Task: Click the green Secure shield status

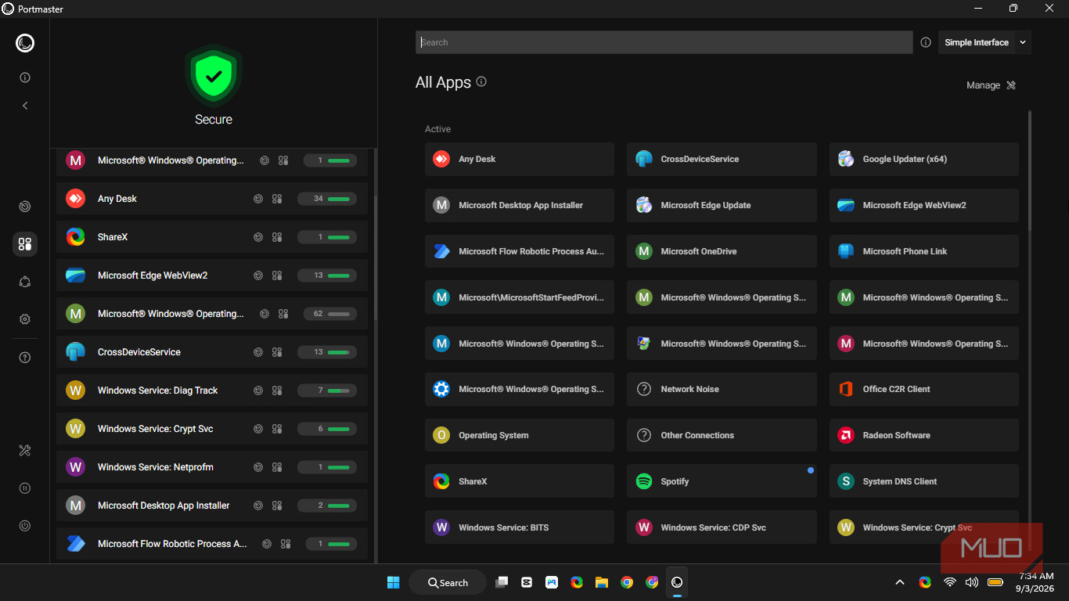Action: 214,75
